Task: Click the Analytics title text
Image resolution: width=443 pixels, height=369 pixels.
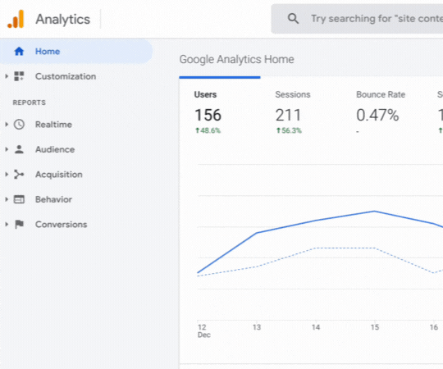Action: coord(62,19)
